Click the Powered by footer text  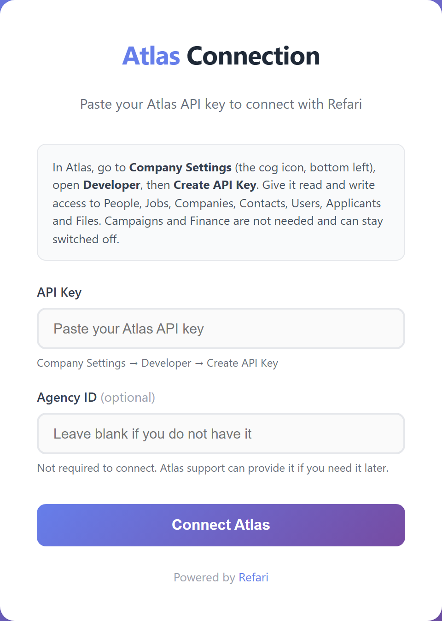(204, 577)
